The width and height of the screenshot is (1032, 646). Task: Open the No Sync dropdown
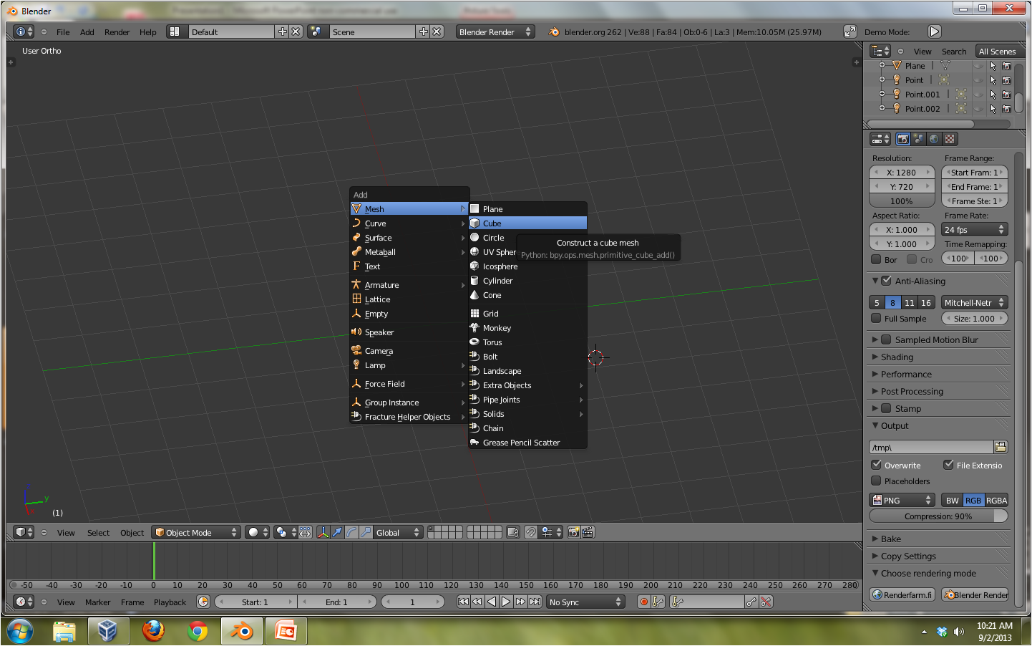point(585,602)
